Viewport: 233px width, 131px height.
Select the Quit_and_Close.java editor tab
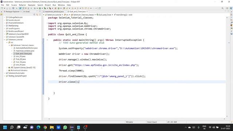[x=77, y=11]
